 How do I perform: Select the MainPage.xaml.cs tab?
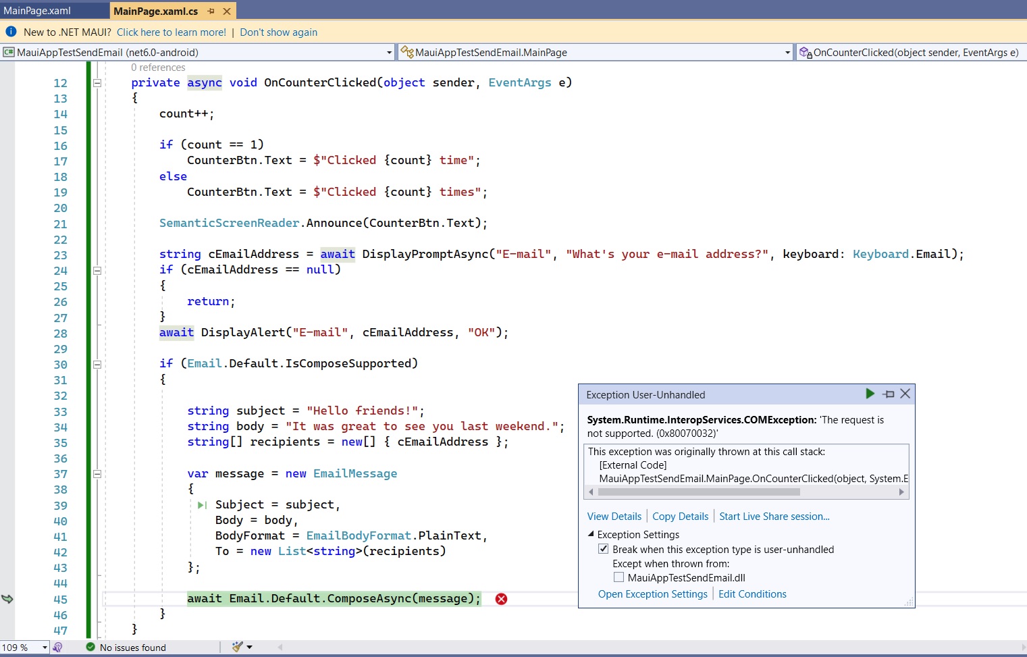coord(155,11)
